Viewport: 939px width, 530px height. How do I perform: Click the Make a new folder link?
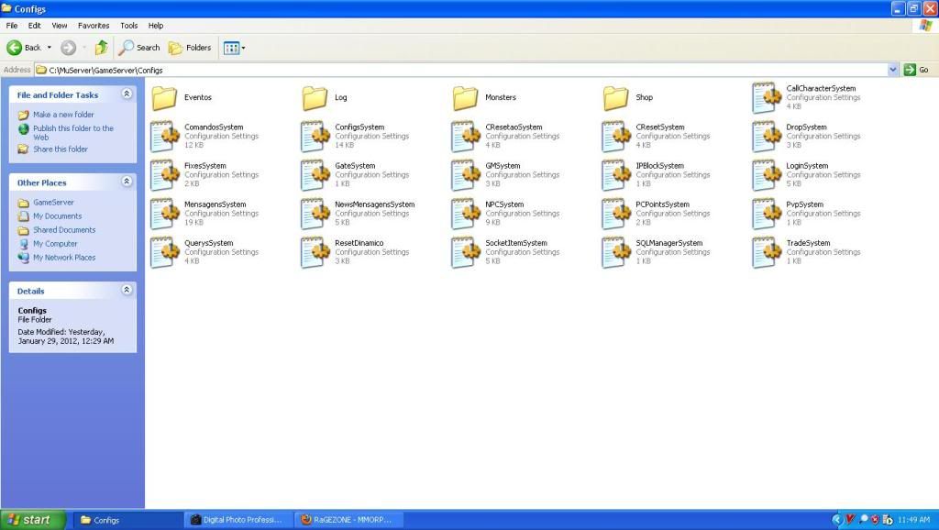(x=63, y=115)
